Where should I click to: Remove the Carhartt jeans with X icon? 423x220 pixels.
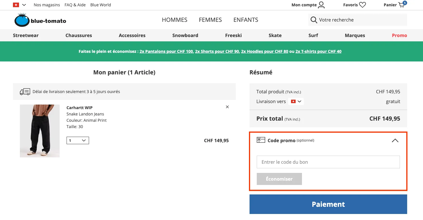pyautogui.click(x=227, y=107)
